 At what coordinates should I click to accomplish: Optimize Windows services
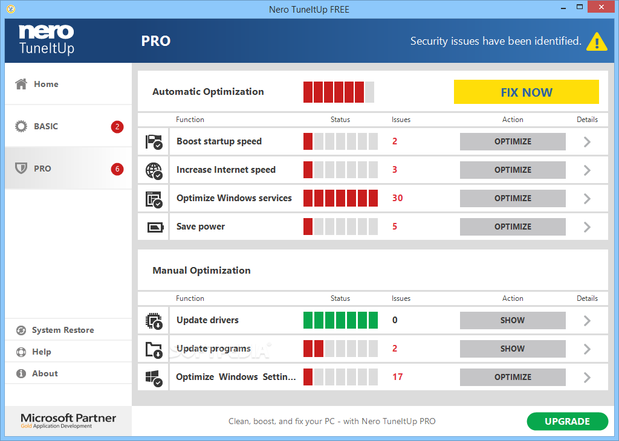tap(513, 198)
